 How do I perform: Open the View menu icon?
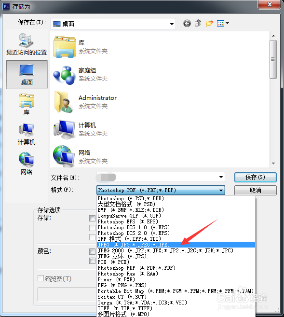tap(223, 23)
